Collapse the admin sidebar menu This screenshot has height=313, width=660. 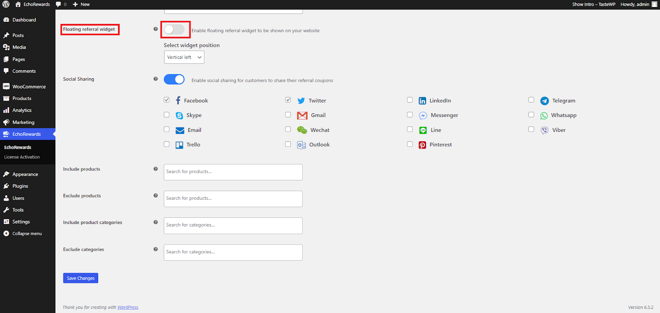click(x=27, y=234)
